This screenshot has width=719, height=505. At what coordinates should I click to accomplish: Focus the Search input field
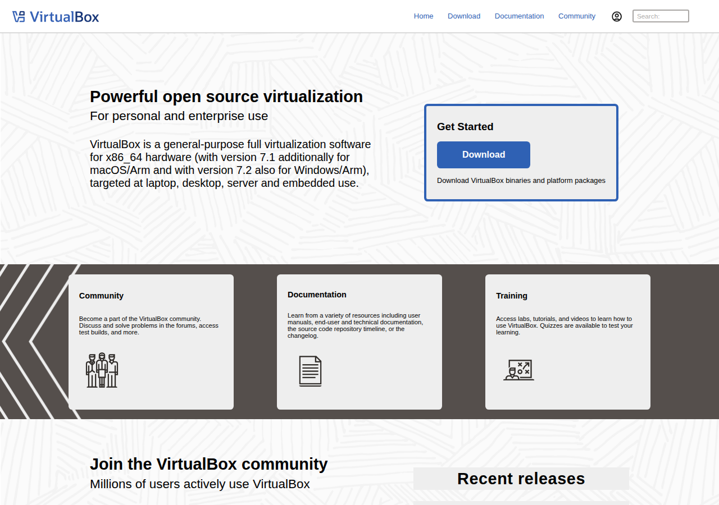(x=661, y=16)
